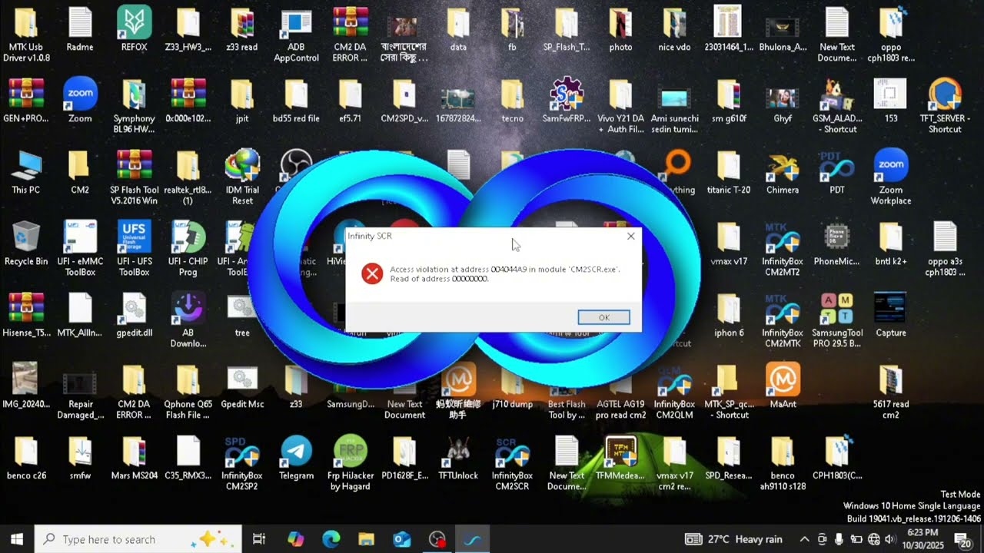The image size is (984, 553).
Task: Launch UFI - eMMC ToolBox
Action: pos(80,249)
